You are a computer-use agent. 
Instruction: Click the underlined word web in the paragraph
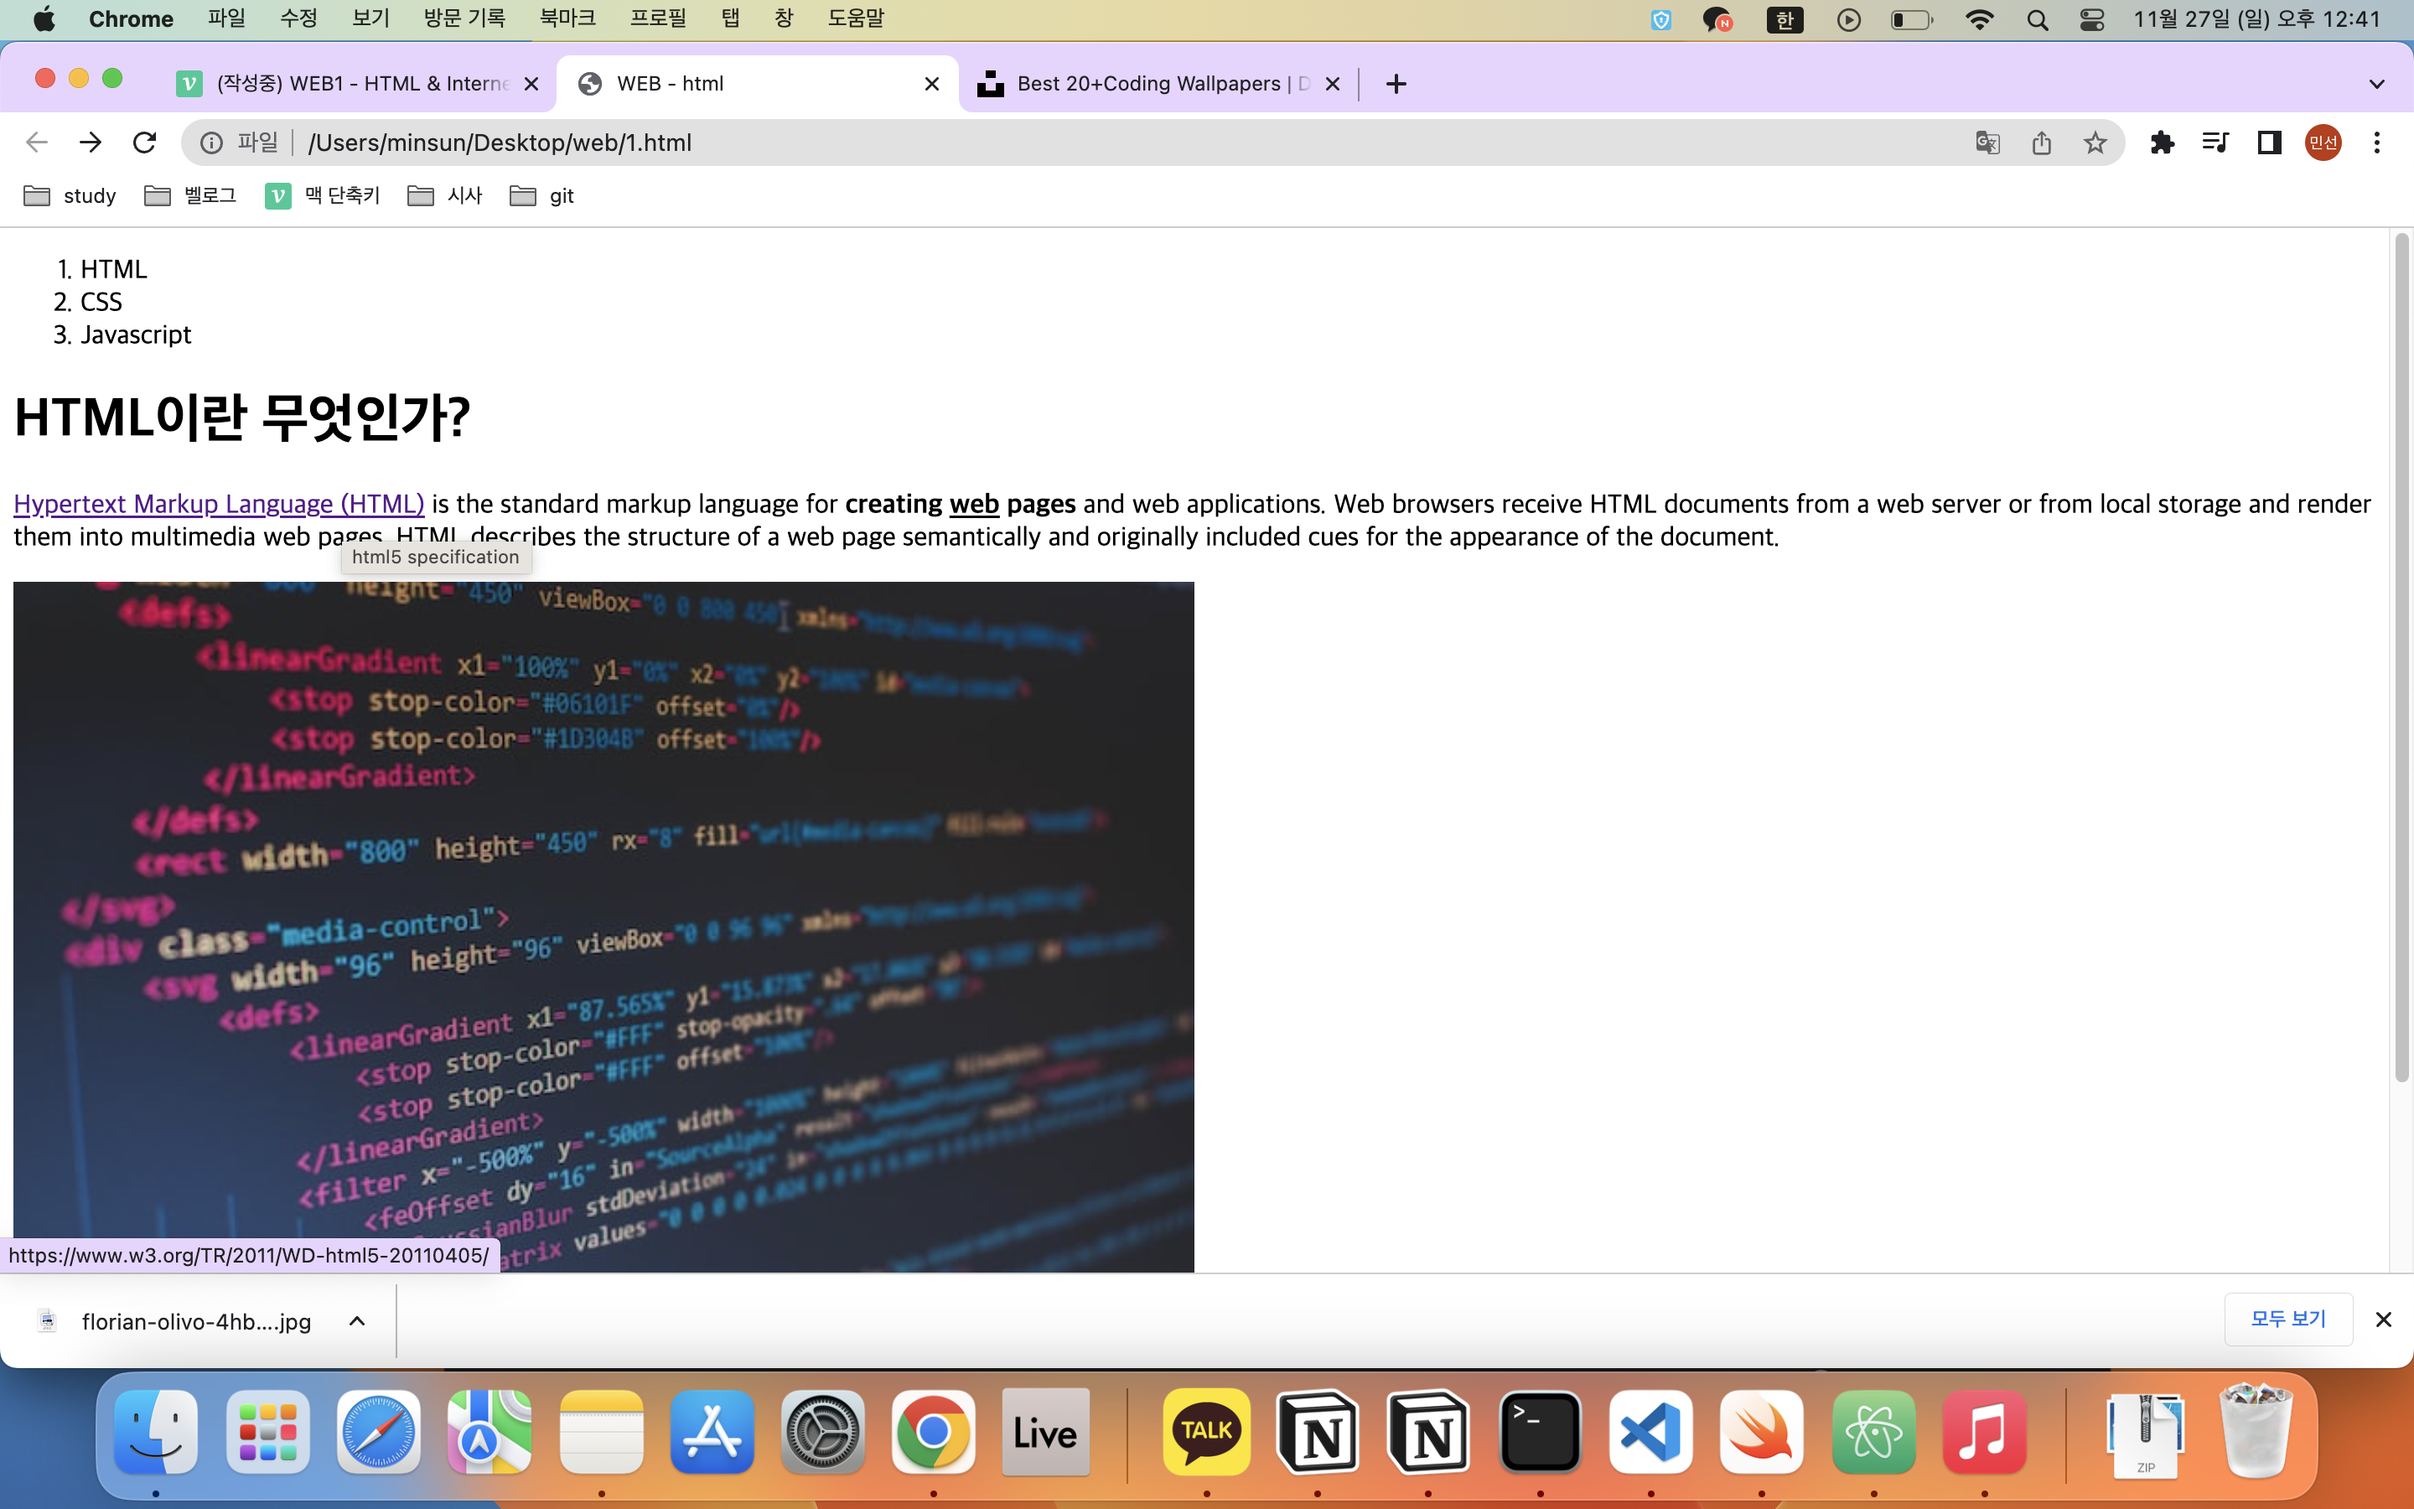974,504
